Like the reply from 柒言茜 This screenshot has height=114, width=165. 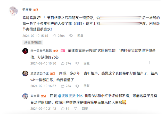pyautogui.click(x=63, y=109)
